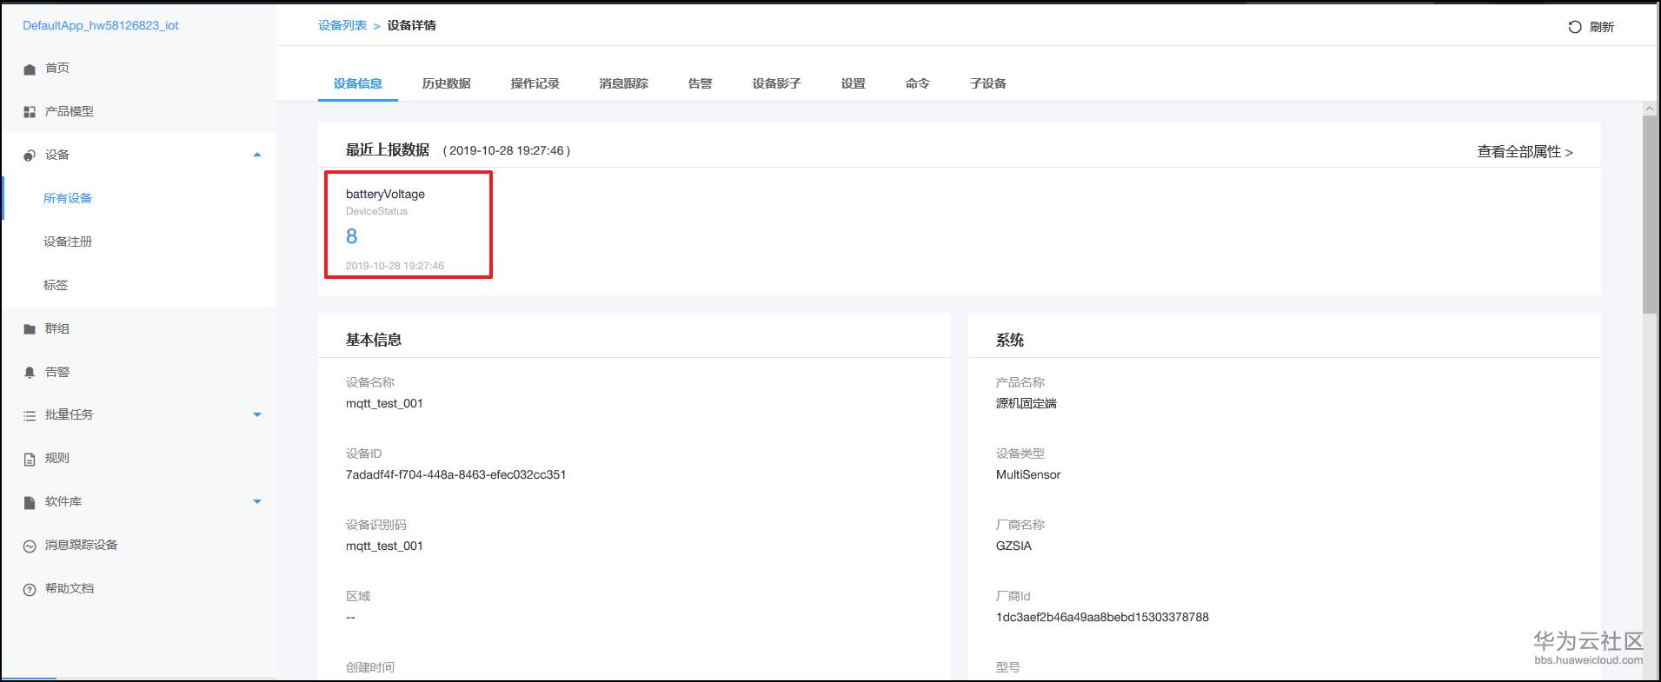Click the batteryVoltage property name
The width and height of the screenshot is (1661, 682).
click(x=385, y=194)
